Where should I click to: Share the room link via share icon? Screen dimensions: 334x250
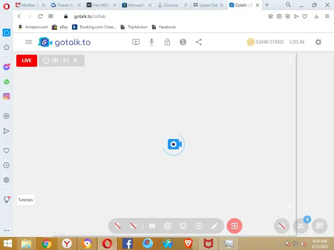pos(199,42)
